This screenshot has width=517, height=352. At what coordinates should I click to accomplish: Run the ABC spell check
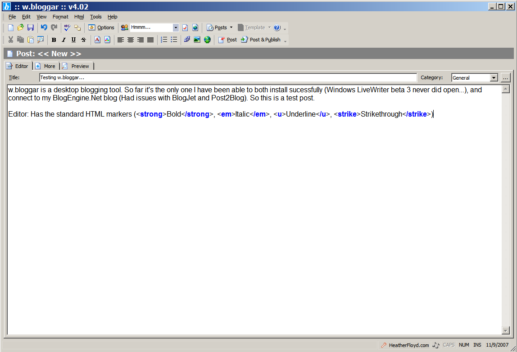click(x=67, y=28)
